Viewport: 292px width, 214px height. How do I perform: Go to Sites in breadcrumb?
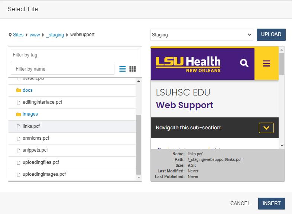pos(18,35)
